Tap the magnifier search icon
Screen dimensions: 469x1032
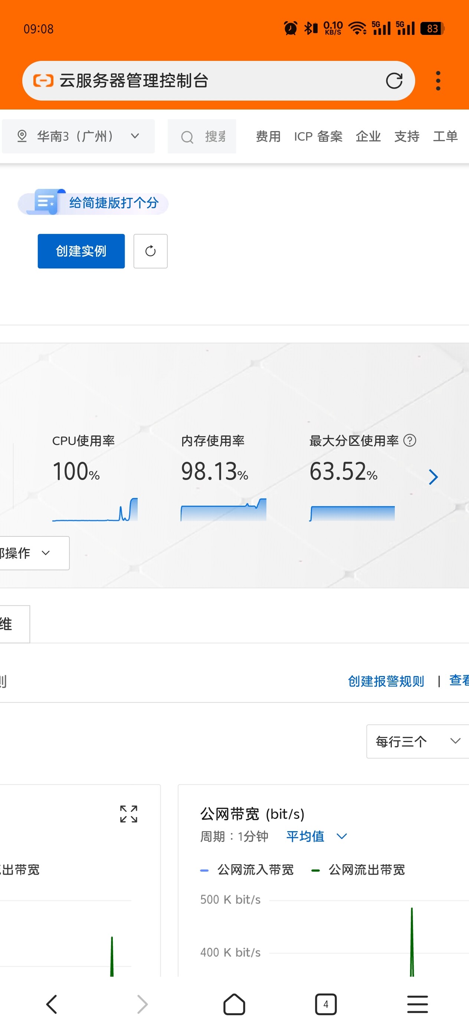pyautogui.click(x=187, y=137)
